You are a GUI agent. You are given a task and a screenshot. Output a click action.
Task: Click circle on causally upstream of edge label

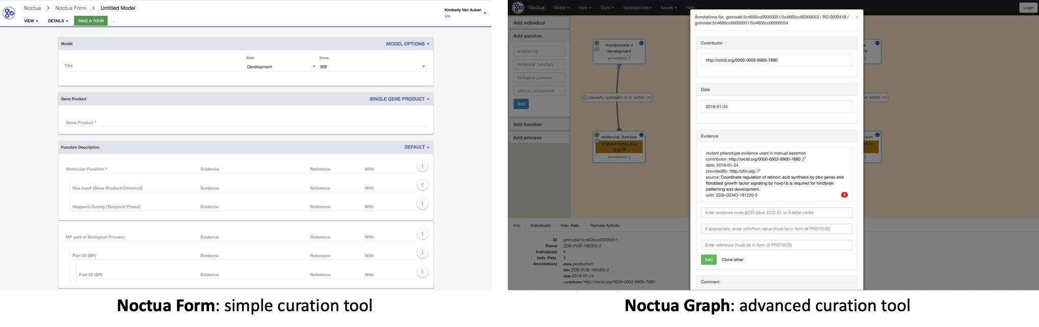(585, 97)
